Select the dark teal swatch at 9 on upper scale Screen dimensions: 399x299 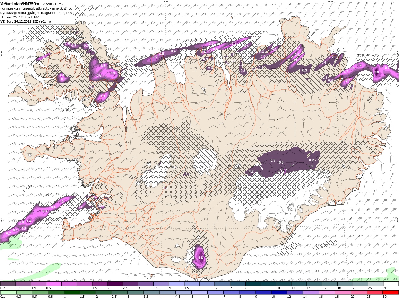[x=268, y=284]
